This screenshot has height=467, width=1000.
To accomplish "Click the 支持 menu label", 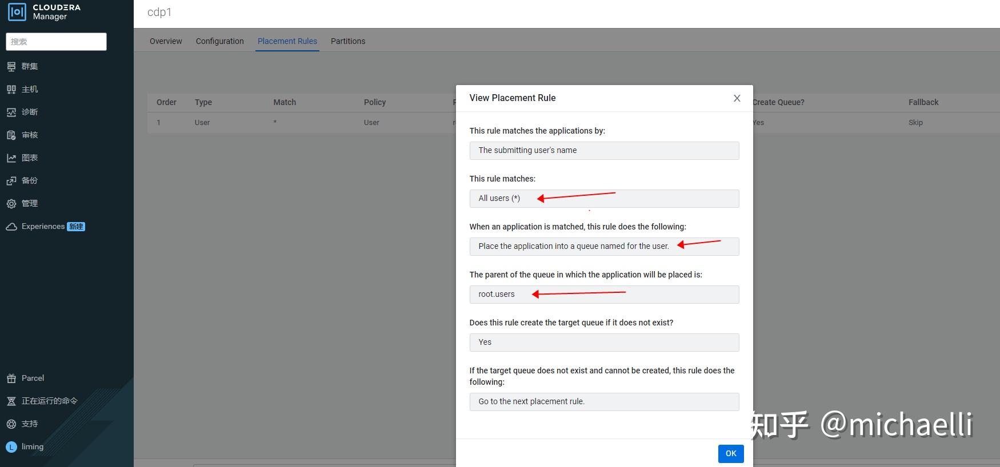I will (30, 424).
